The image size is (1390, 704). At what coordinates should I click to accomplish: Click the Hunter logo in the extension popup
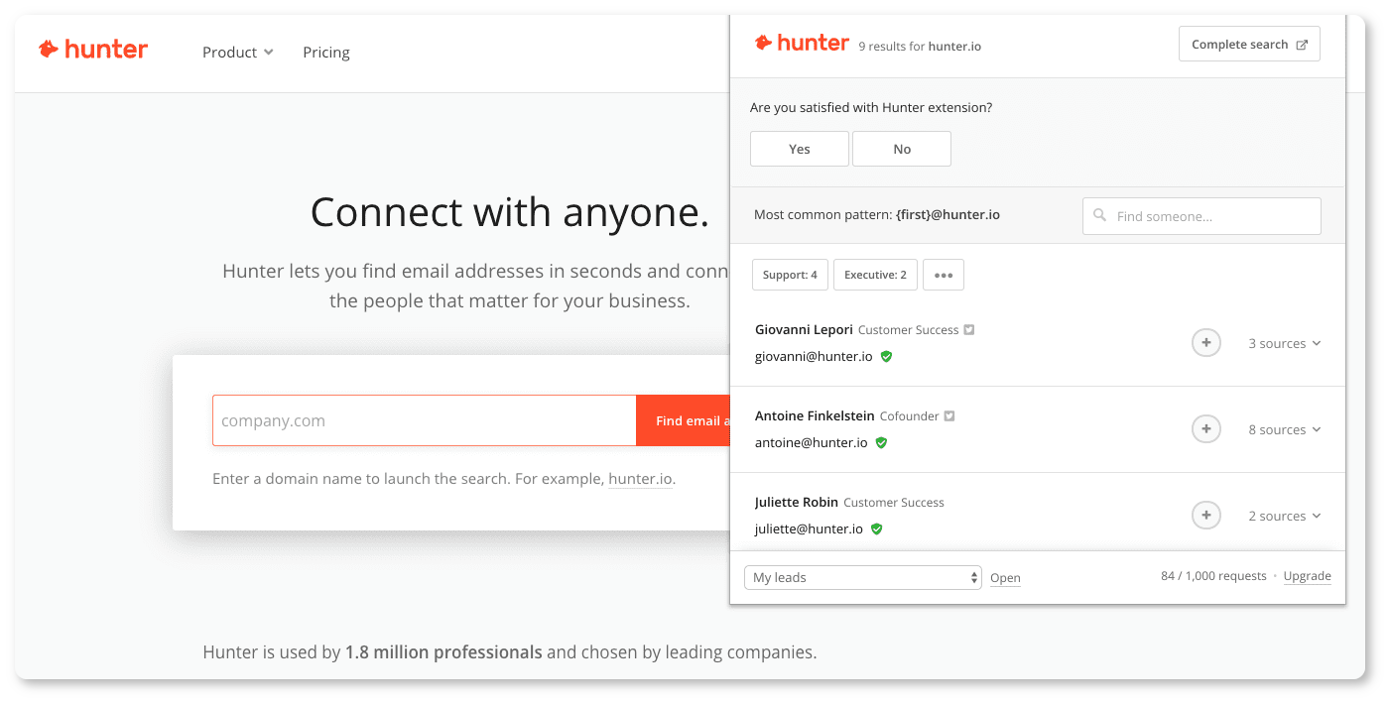point(802,43)
